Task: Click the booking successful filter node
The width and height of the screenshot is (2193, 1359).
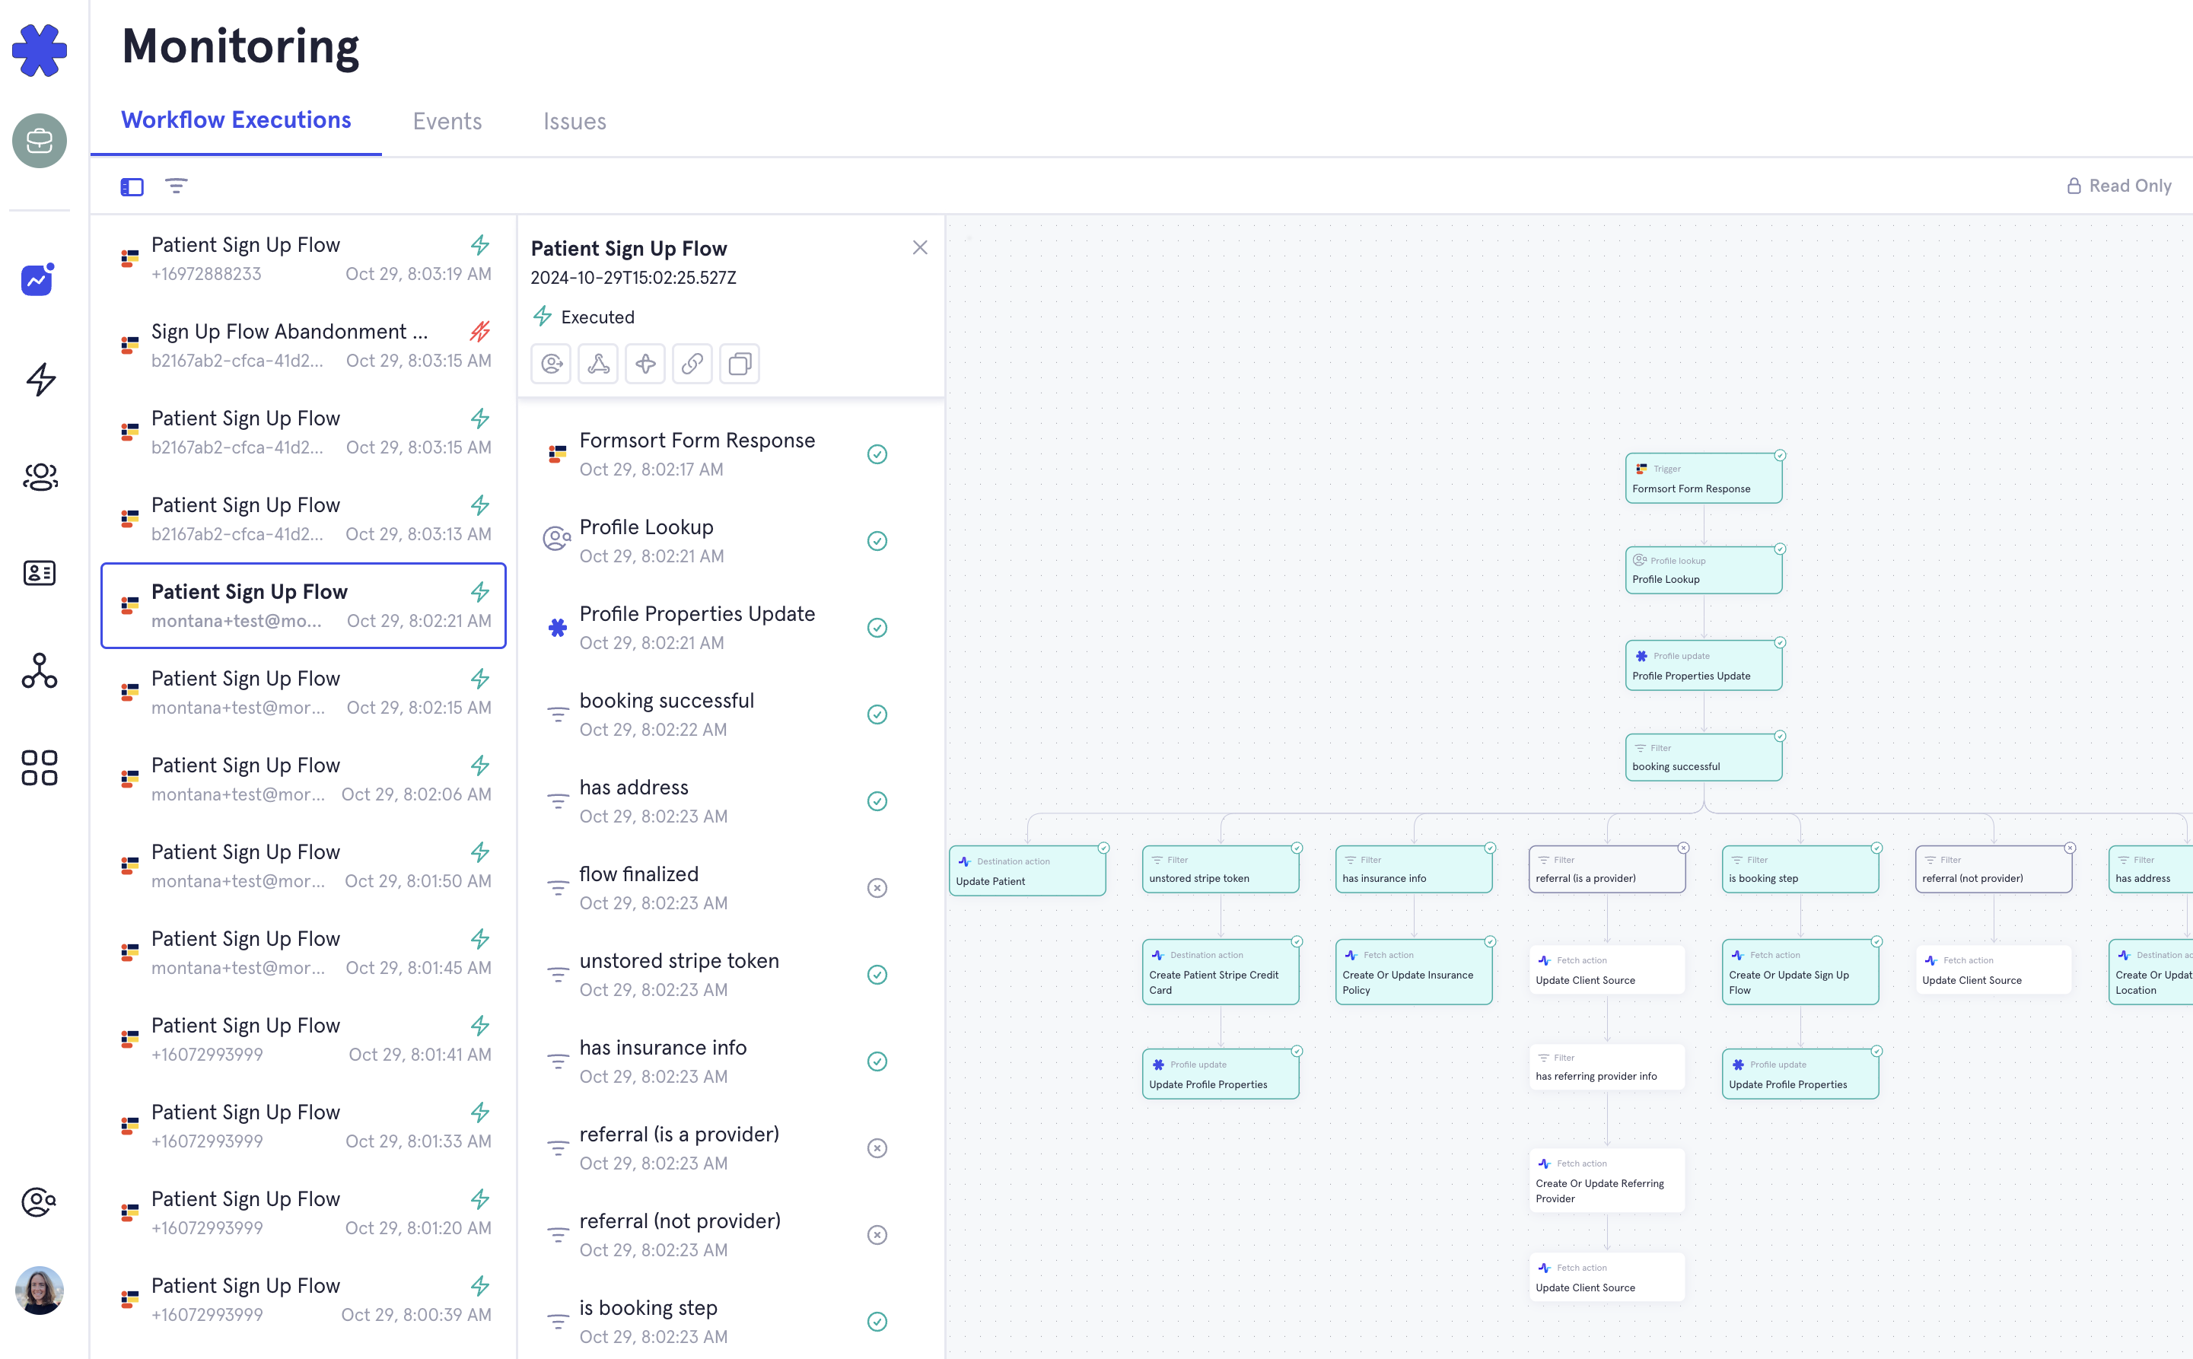Action: pyautogui.click(x=1703, y=758)
